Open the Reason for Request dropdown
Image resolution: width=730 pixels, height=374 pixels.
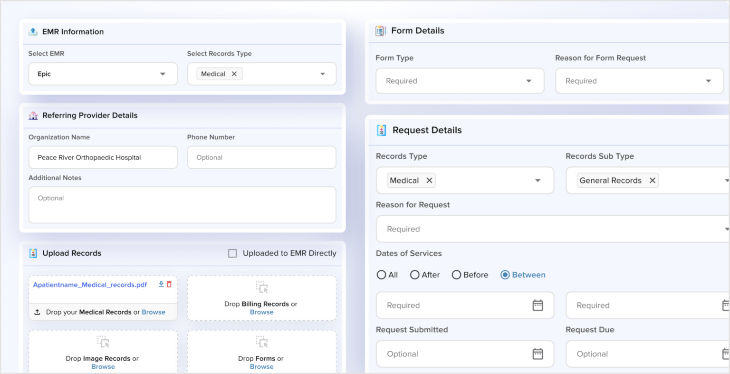[551, 229]
